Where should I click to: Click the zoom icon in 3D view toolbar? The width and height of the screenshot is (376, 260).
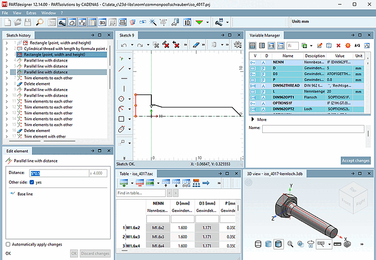pyautogui.click(x=290, y=244)
